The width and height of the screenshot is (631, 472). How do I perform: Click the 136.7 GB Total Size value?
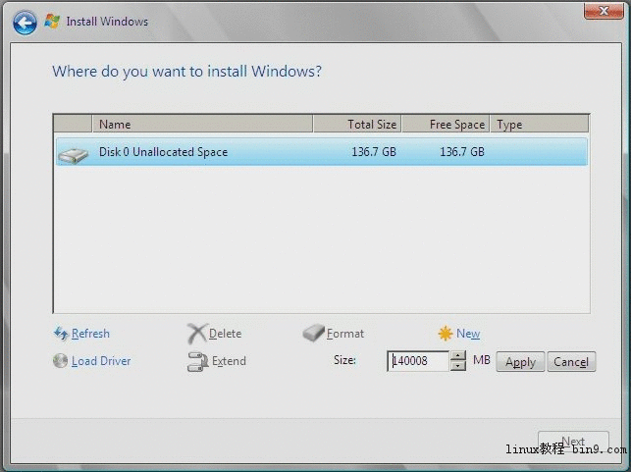click(374, 152)
